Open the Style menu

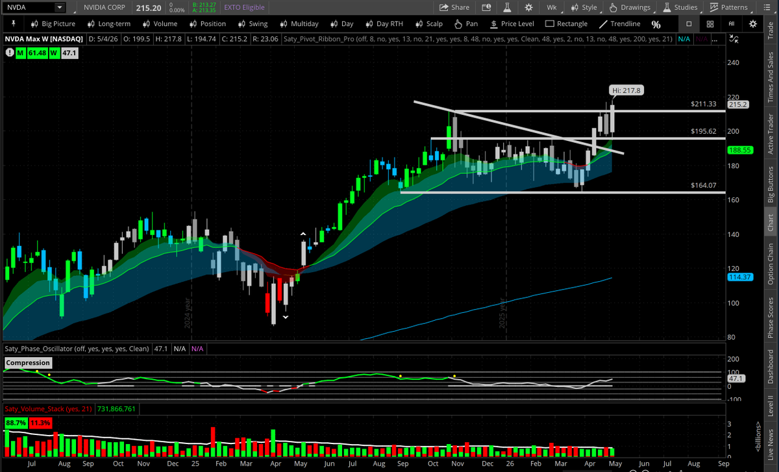(584, 7)
